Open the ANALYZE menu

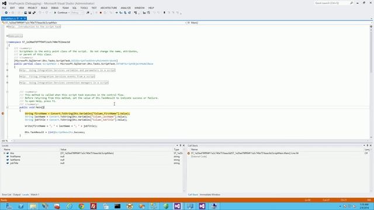(126, 8)
